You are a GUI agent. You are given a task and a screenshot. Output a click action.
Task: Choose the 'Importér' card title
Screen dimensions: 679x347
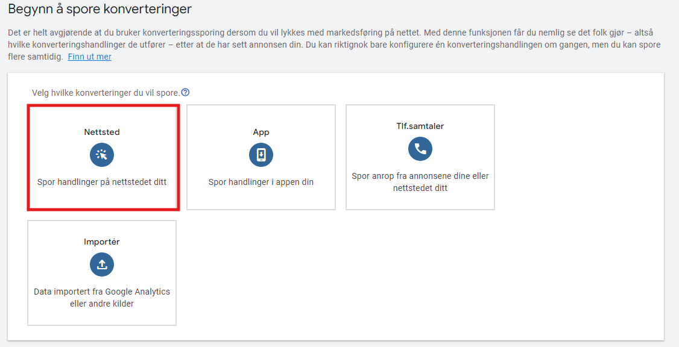click(x=102, y=242)
